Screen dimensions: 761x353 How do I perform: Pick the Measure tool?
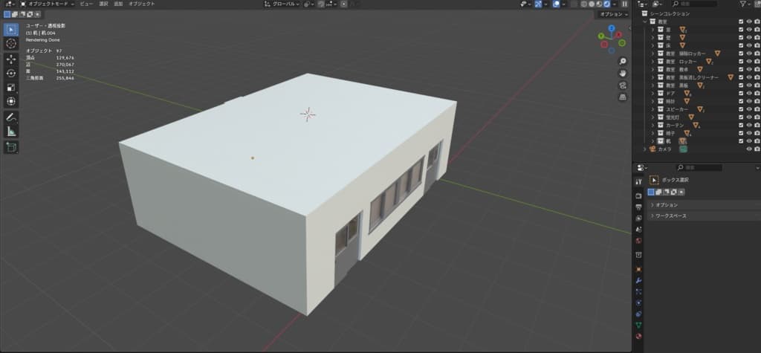pos(11,132)
